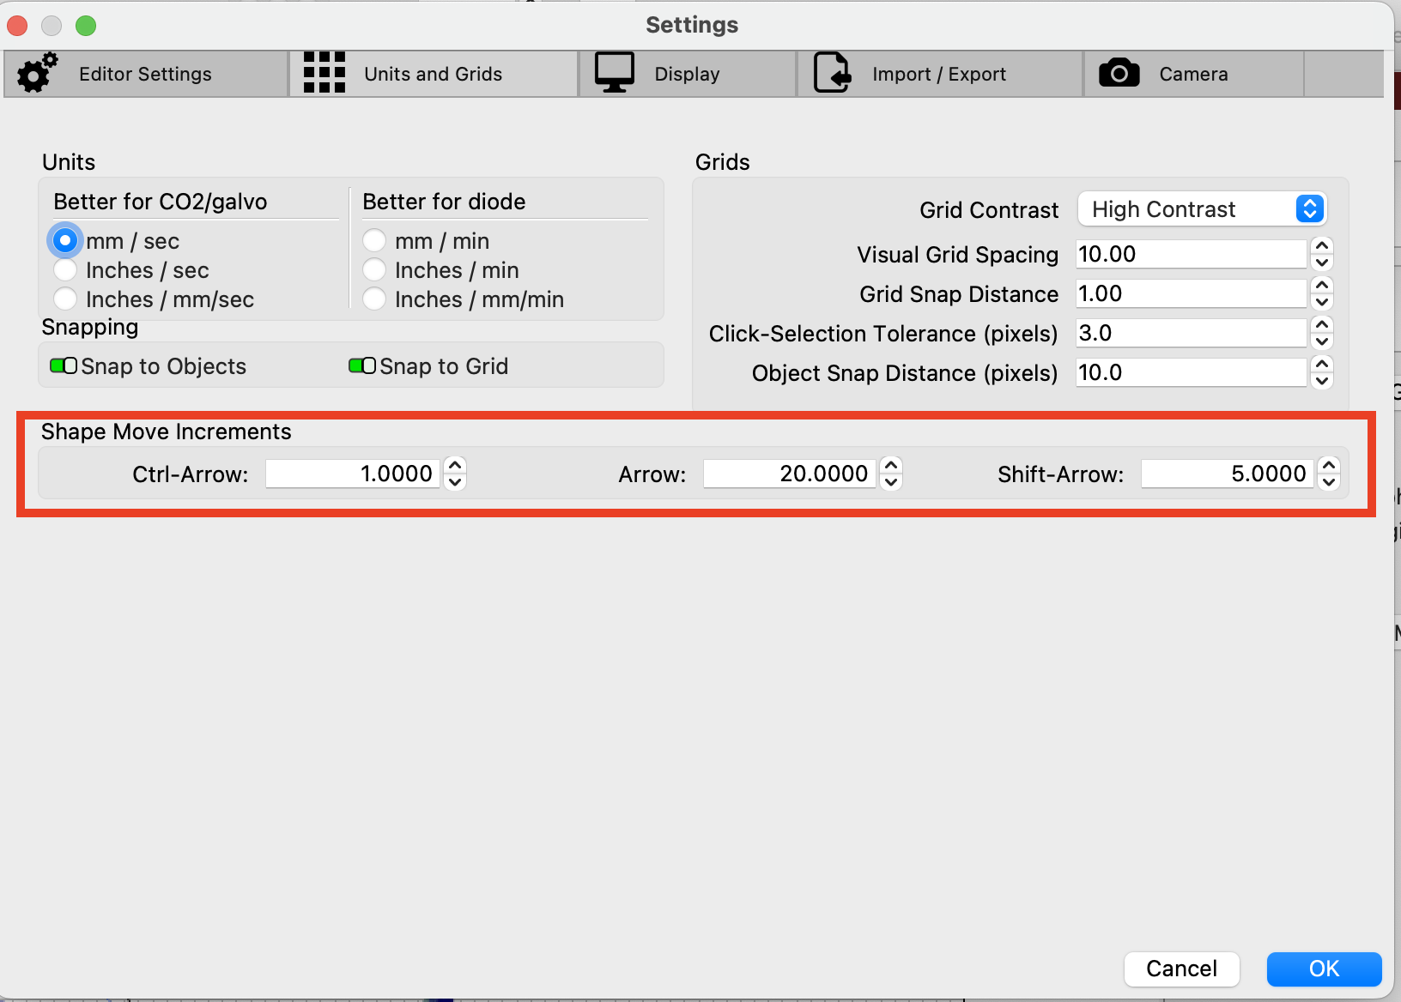Close the Settings window with red button
The width and height of the screenshot is (1401, 1002).
(17, 26)
